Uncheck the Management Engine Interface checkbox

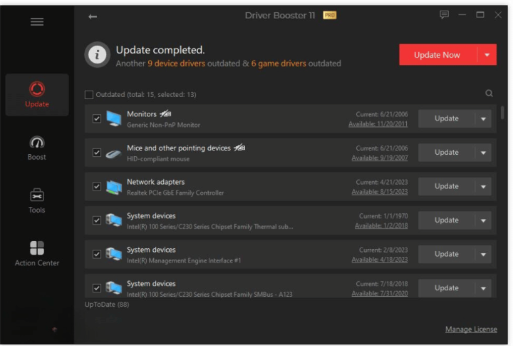[x=97, y=254]
